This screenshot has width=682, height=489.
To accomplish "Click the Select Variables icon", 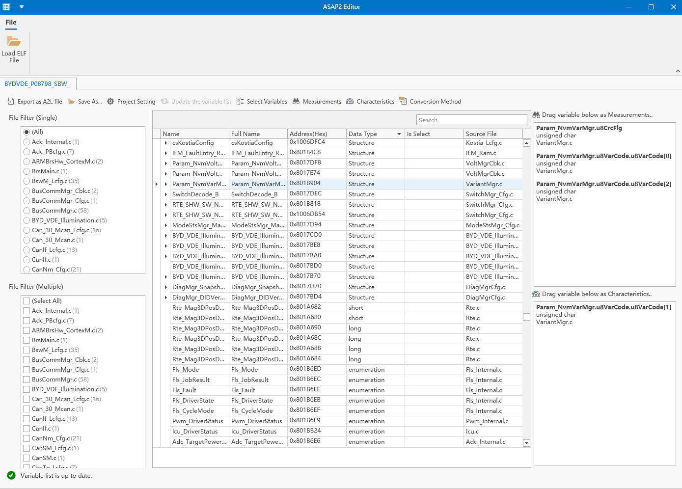I will (240, 101).
